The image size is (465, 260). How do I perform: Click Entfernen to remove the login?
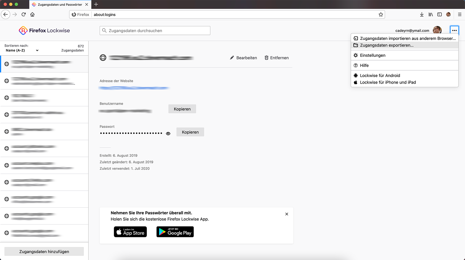pyautogui.click(x=277, y=58)
